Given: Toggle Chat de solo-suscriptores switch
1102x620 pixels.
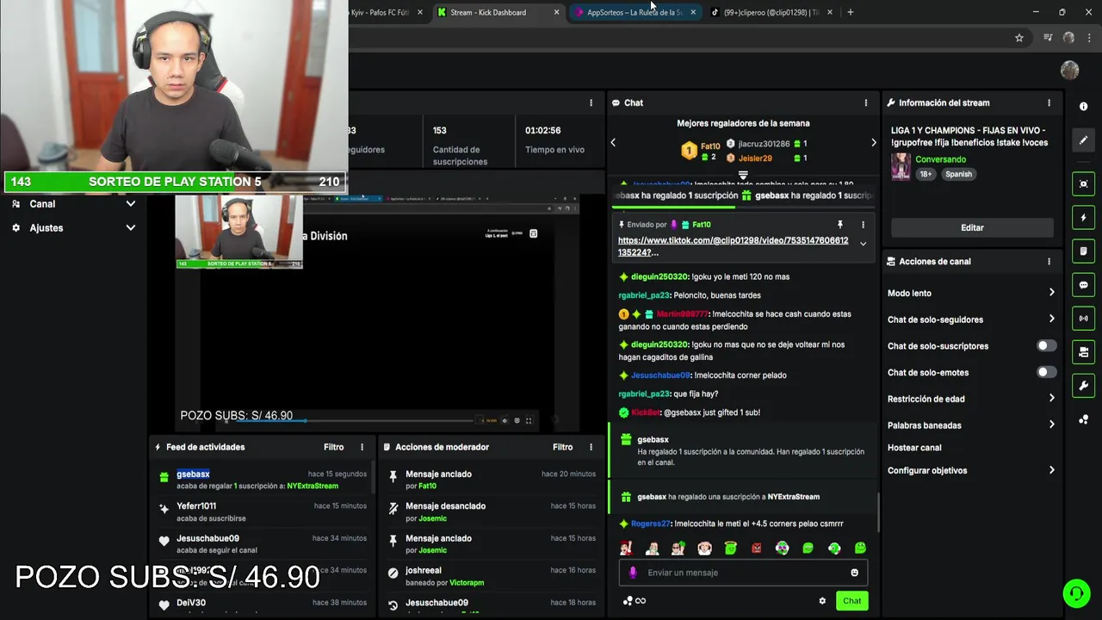Looking at the screenshot, I should click(1046, 346).
